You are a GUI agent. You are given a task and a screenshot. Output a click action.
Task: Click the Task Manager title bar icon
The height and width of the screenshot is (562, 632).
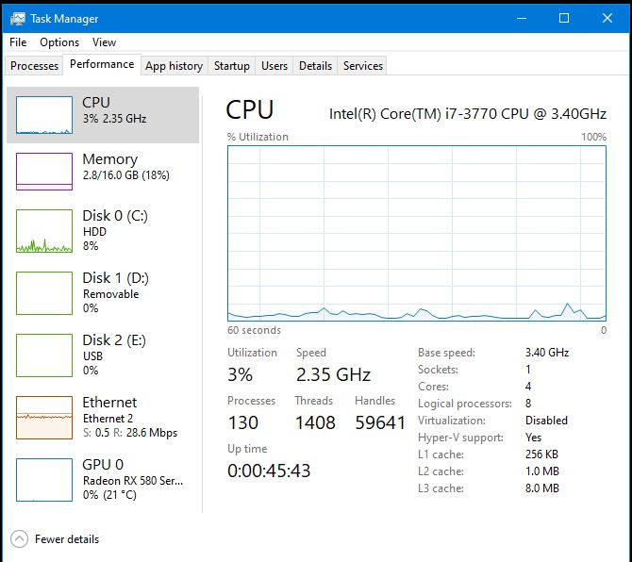point(19,18)
